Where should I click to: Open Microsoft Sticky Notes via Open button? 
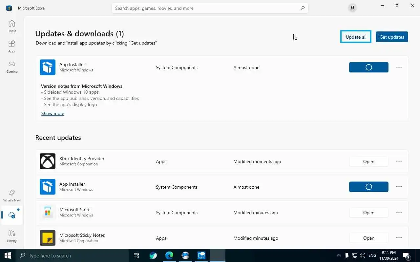coord(369,238)
